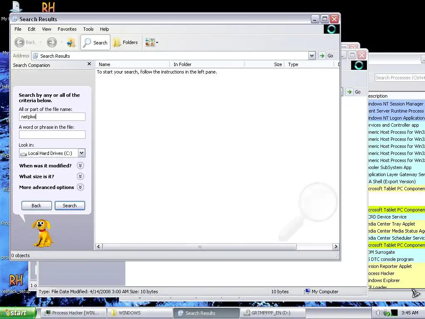The height and width of the screenshot is (319, 425).
Task: Switch to WINDOWS folder taskbar button
Action: 140,313
